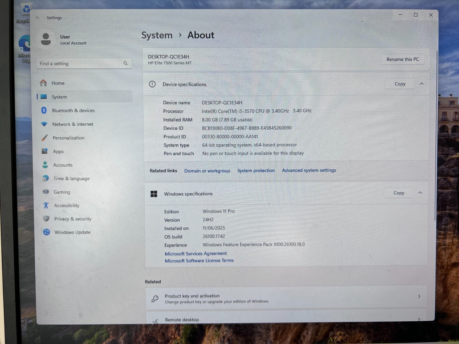Open Accounts settings
This screenshot has height=344, width=459.
coord(85,165)
